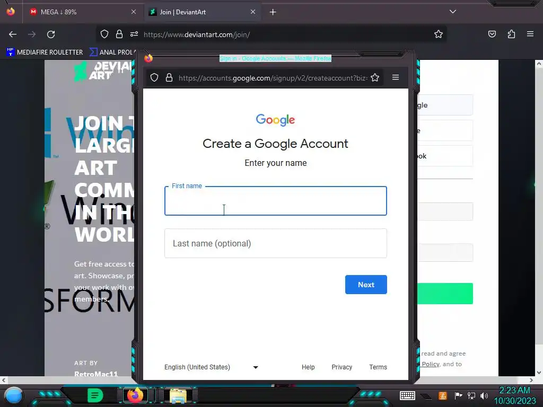Open main Firefox hamburger menu
Image resolution: width=543 pixels, height=407 pixels.
pos(530,34)
